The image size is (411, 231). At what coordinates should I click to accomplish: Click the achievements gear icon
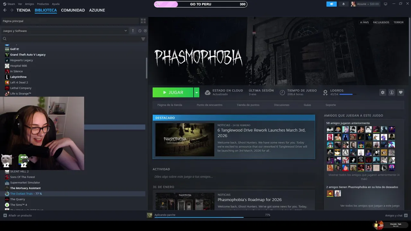[x=325, y=92]
